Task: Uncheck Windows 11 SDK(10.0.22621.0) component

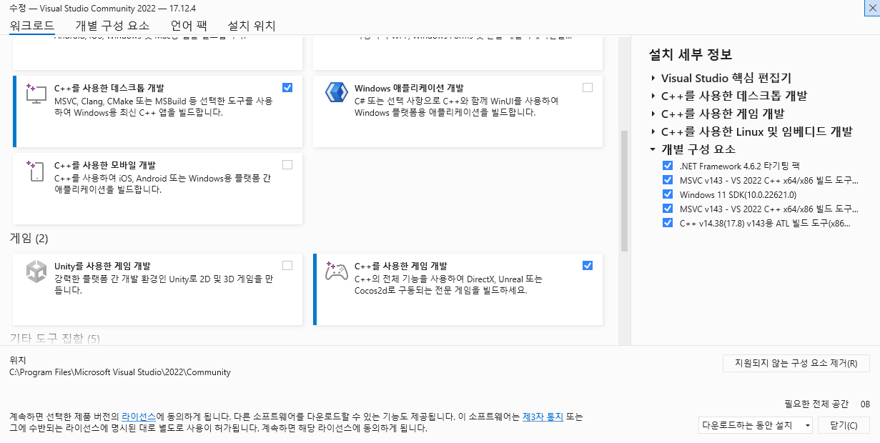Action: 668,194
